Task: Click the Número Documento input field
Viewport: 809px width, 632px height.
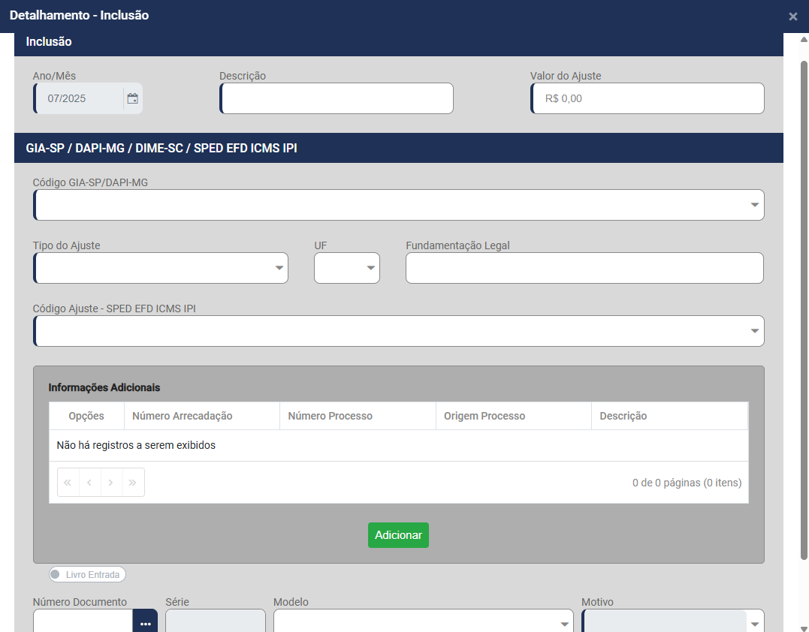Action: [83, 621]
